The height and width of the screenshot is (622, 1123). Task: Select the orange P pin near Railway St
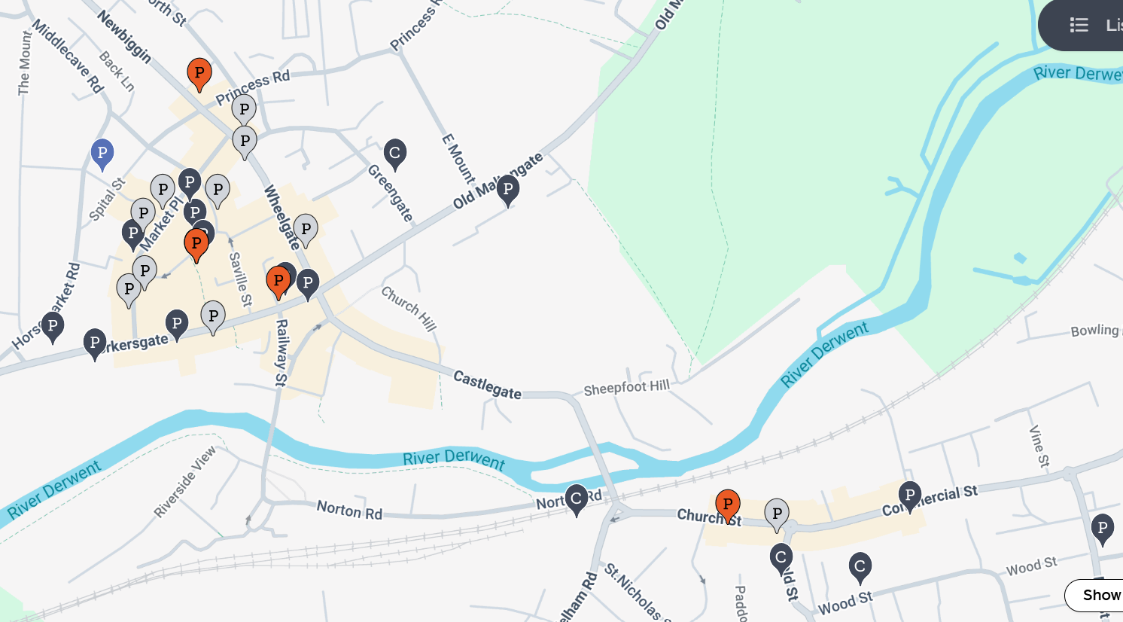(x=278, y=282)
